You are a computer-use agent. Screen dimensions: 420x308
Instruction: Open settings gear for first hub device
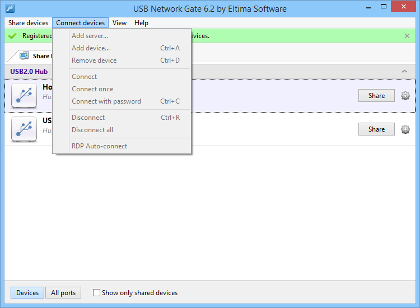[405, 96]
